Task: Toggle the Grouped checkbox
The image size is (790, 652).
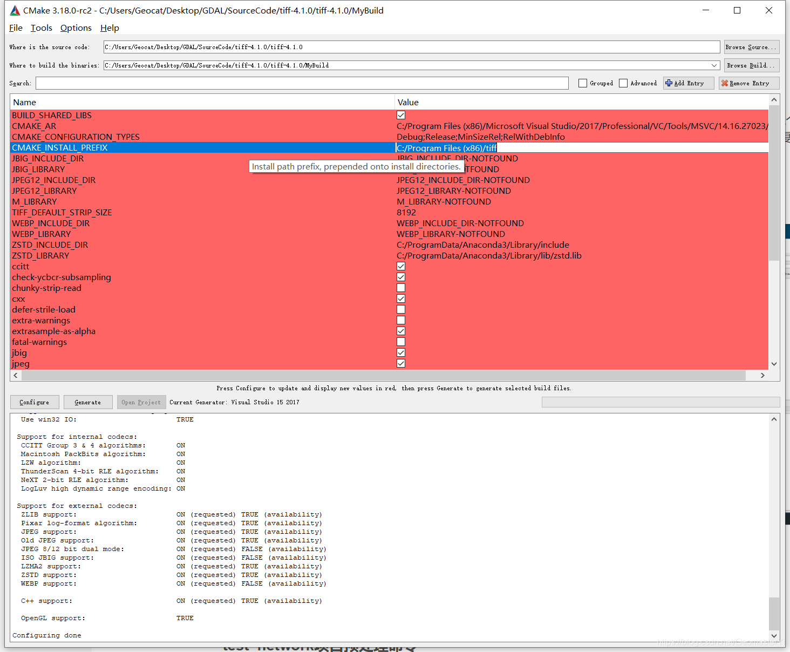Action: [x=583, y=83]
